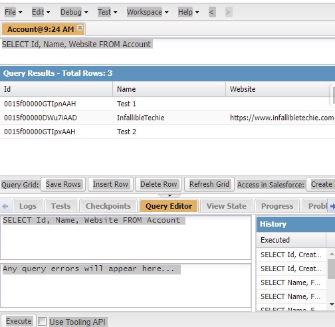The height and width of the screenshot is (327, 335).
Task: Enable the Use Tooling API checkbox
Action: pos(42,321)
